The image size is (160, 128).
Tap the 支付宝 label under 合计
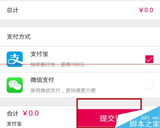[x=14, y=124]
